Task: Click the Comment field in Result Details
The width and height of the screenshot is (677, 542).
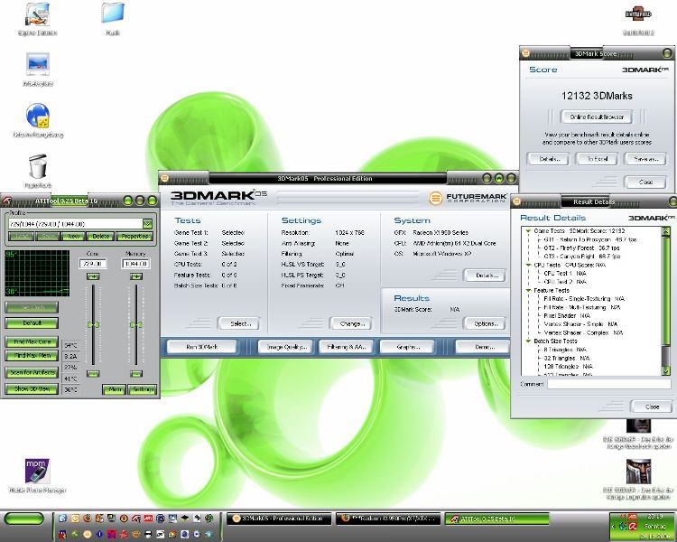Action: click(x=608, y=384)
